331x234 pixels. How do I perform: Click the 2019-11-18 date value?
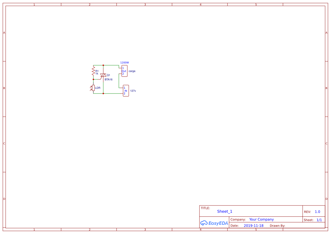point(253,226)
